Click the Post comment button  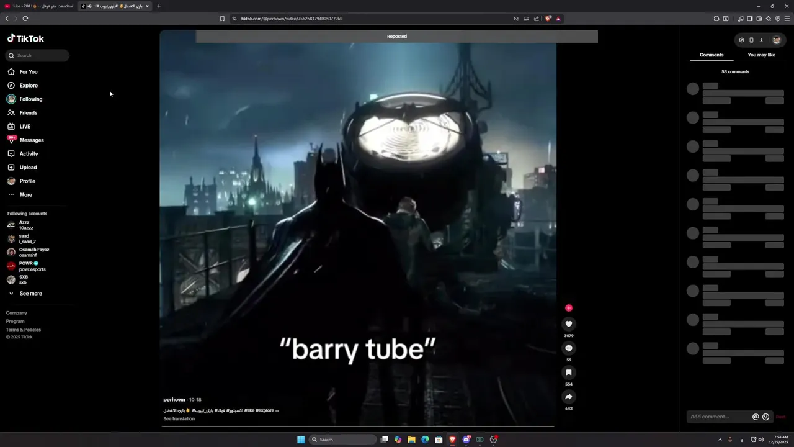point(780,417)
